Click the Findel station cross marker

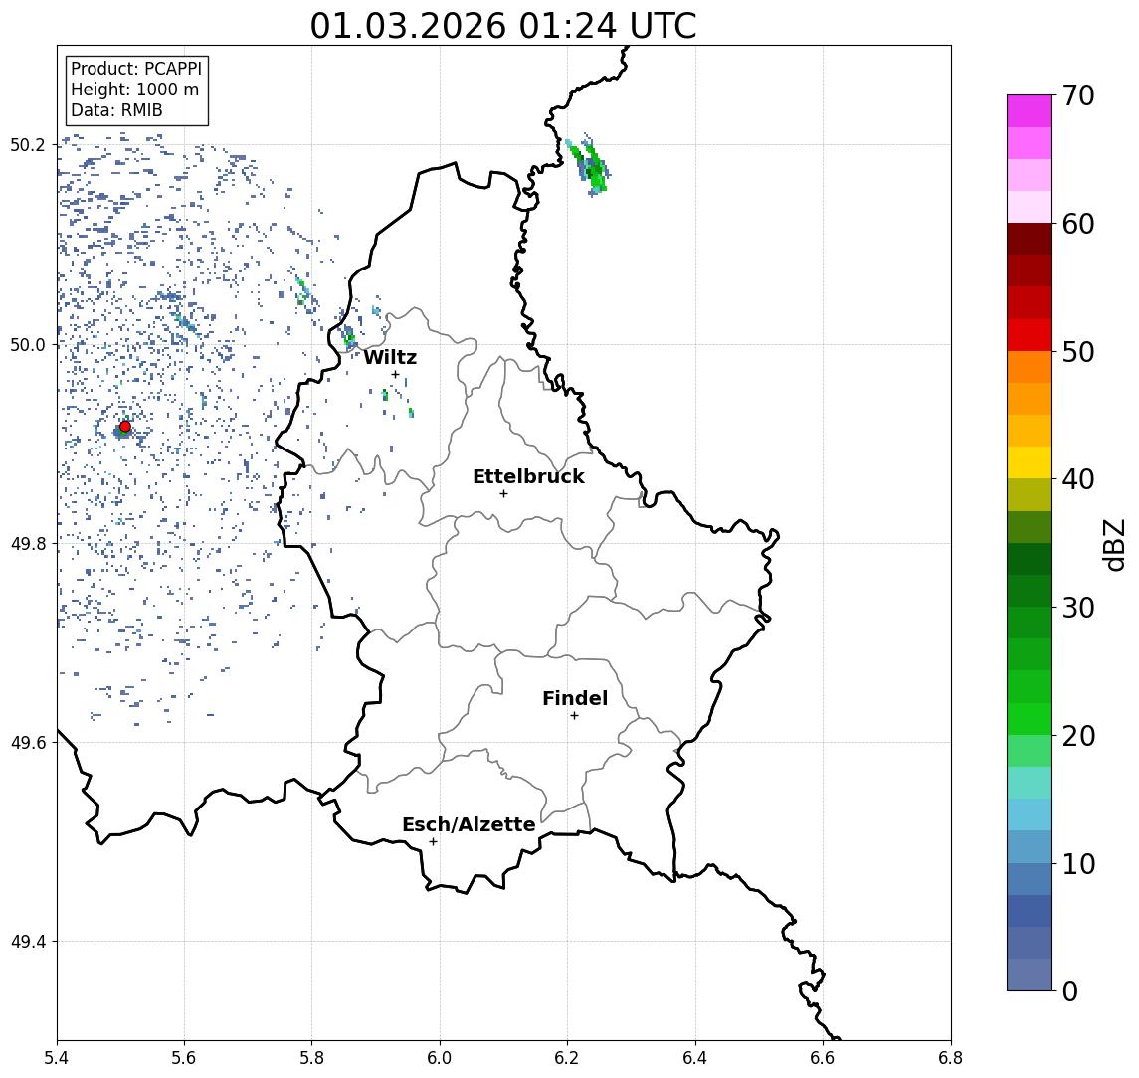(574, 716)
